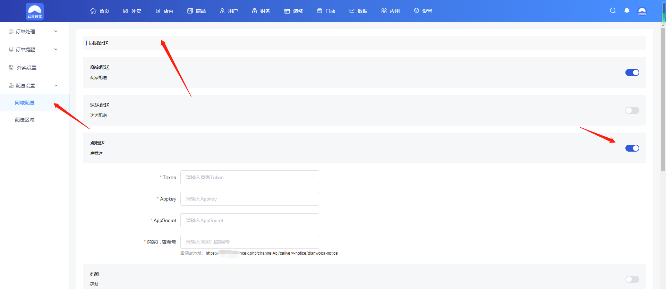Screen dimensions: 666x289
Task: Click the page vertical scrollbar thumb
Action: (x=663, y=100)
